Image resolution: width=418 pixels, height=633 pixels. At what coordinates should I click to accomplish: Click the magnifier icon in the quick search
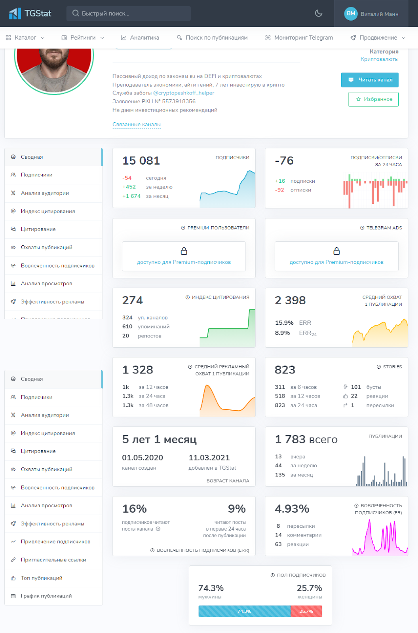(x=75, y=13)
